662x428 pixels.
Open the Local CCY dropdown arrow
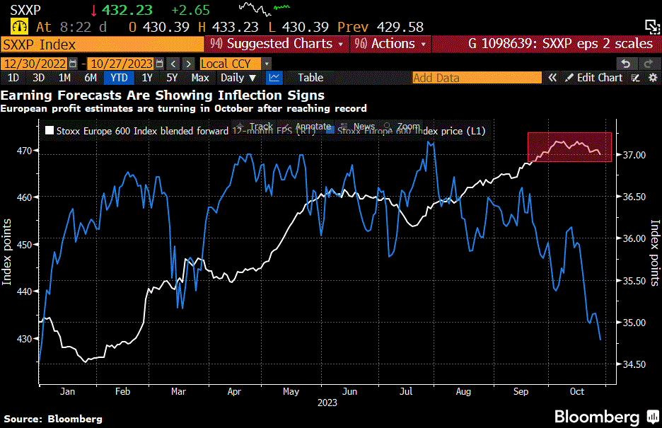click(267, 64)
